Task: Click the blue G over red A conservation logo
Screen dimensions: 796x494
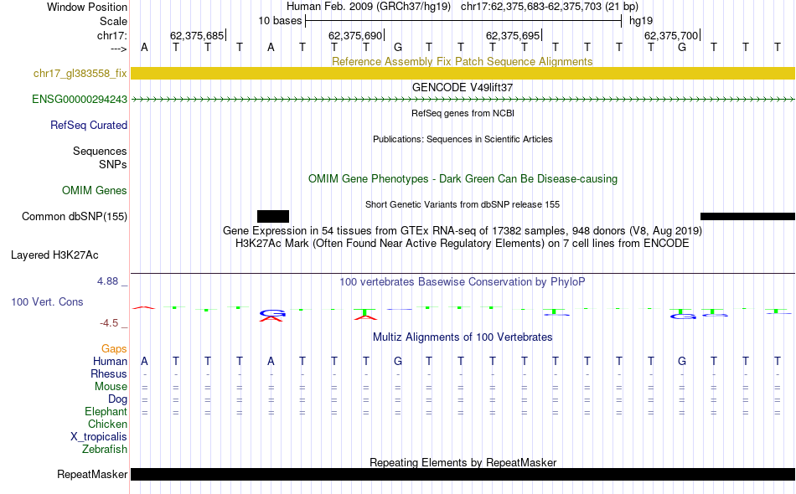Action: pyautogui.click(x=271, y=316)
